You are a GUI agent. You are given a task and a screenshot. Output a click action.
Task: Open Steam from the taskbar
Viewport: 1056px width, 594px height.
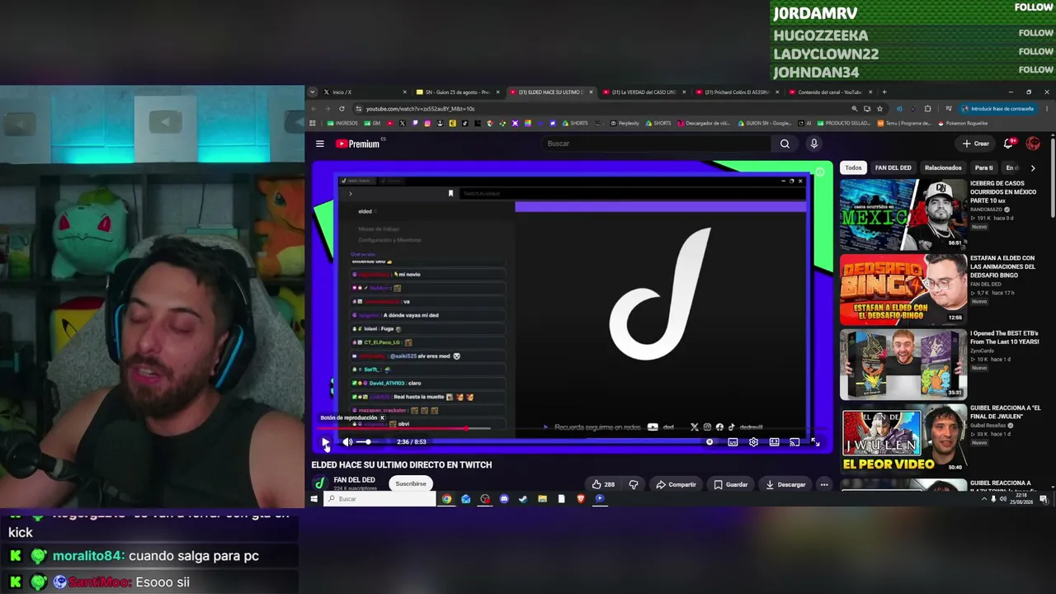tap(523, 499)
